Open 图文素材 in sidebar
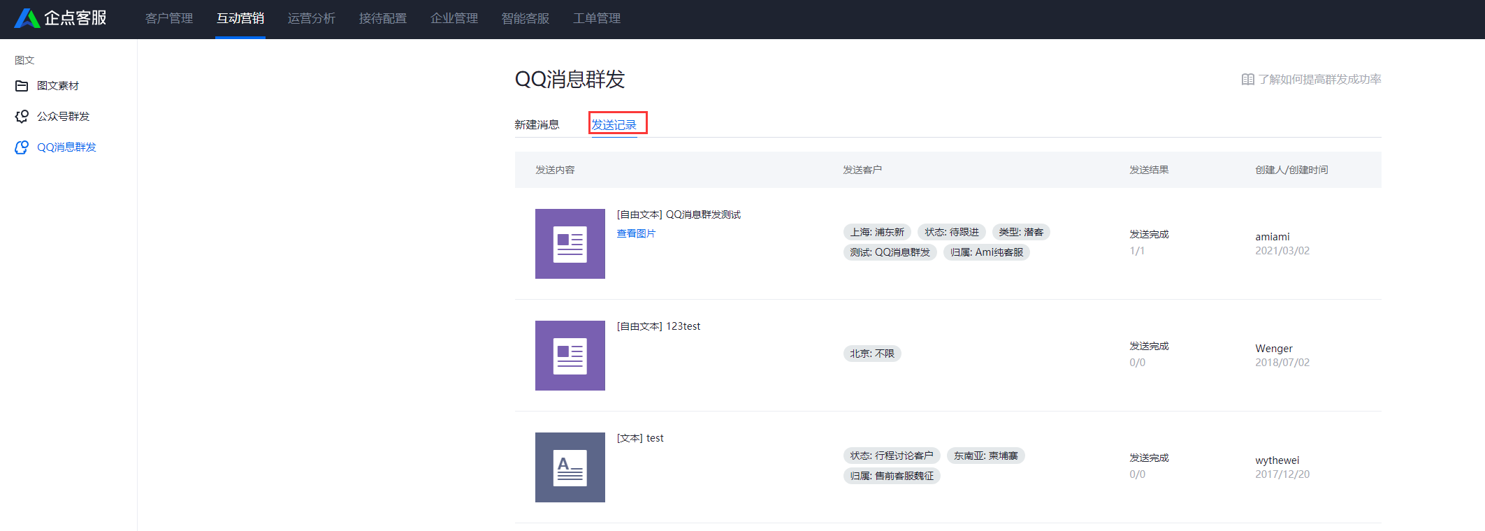Screen dimensions: 1485x531 [x=58, y=86]
